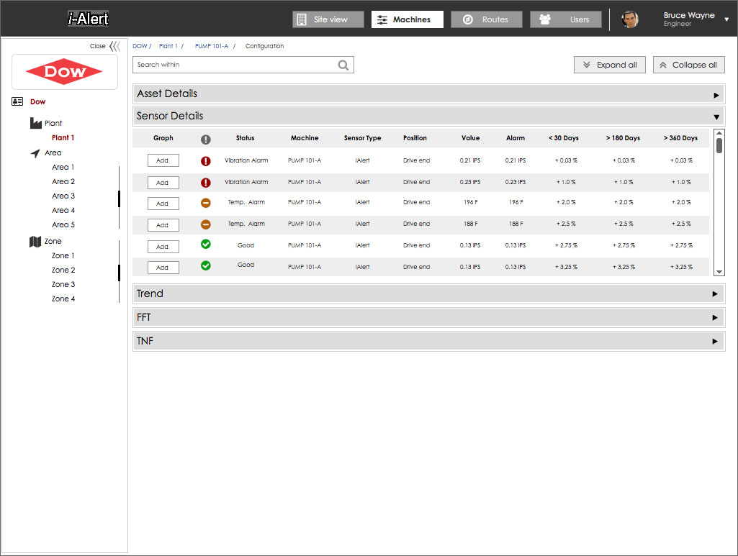Image resolution: width=738 pixels, height=556 pixels.
Task: Collapse the Sensor Details section
Action: coord(716,117)
